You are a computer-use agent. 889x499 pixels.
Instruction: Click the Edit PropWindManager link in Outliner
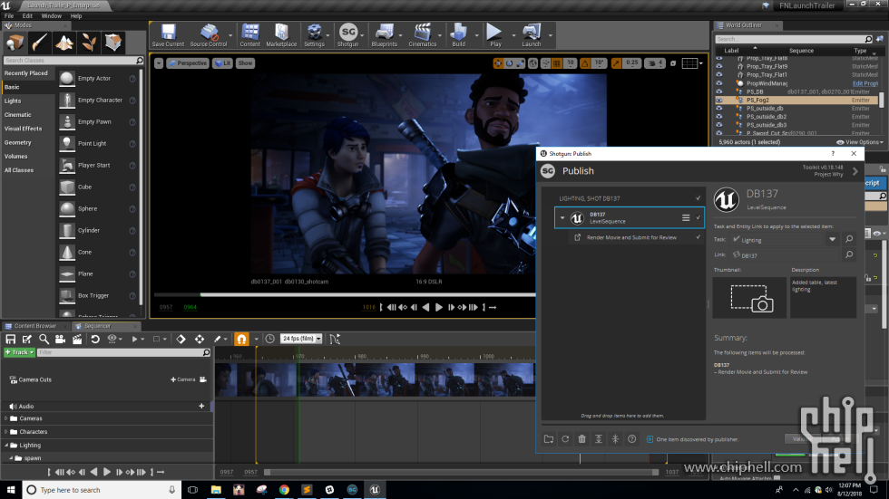point(865,83)
